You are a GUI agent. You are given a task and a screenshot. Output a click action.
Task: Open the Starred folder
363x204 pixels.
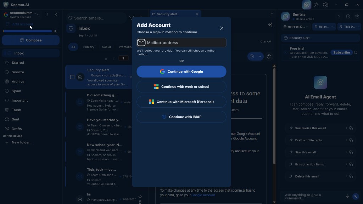click(18, 63)
